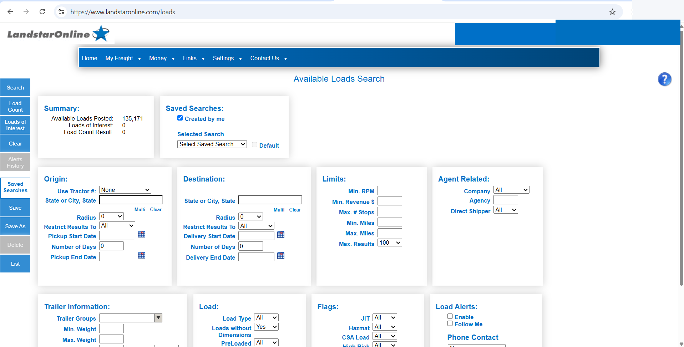The width and height of the screenshot is (684, 347).
Task: Open Pickup Start Date calendar icon
Action: pos(142,234)
